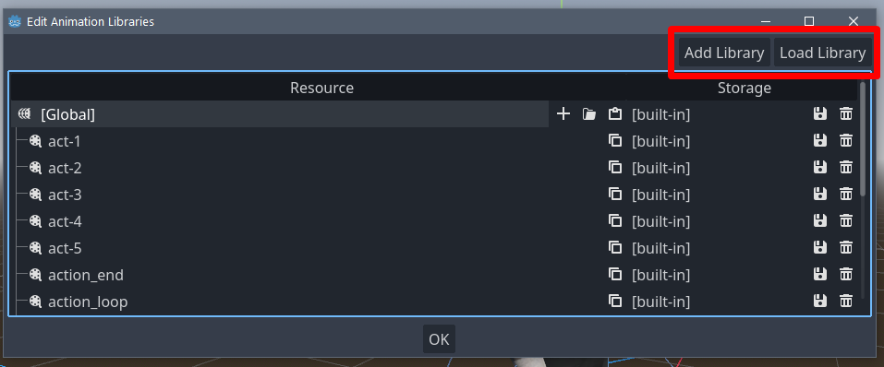Copy the act-1 animation to clipboard
Image resolution: width=884 pixels, height=367 pixels.
pos(615,141)
